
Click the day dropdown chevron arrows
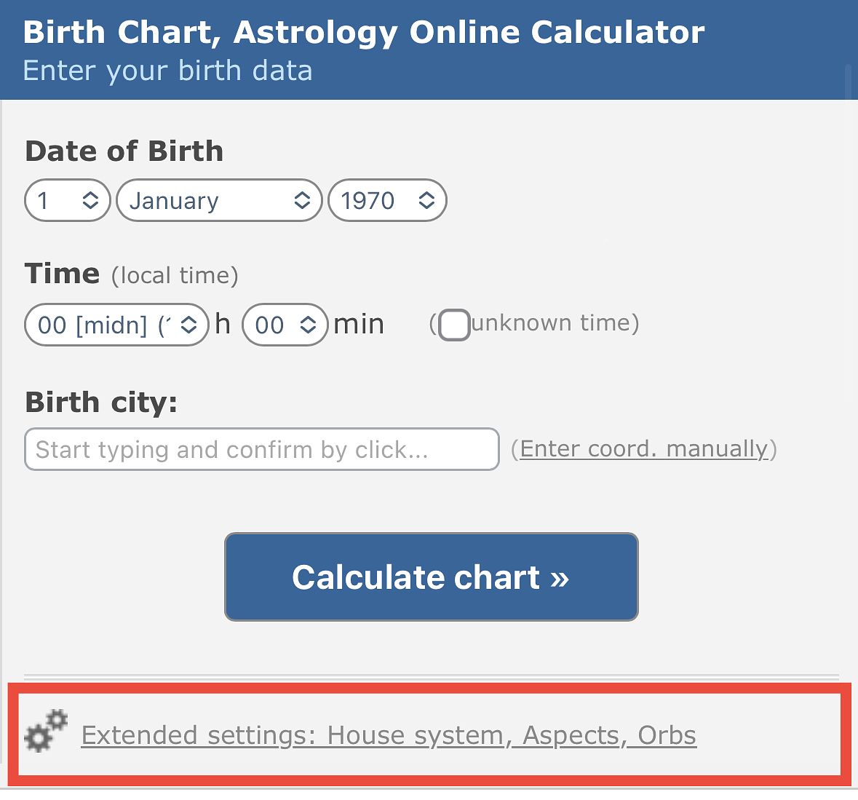pos(90,200)
